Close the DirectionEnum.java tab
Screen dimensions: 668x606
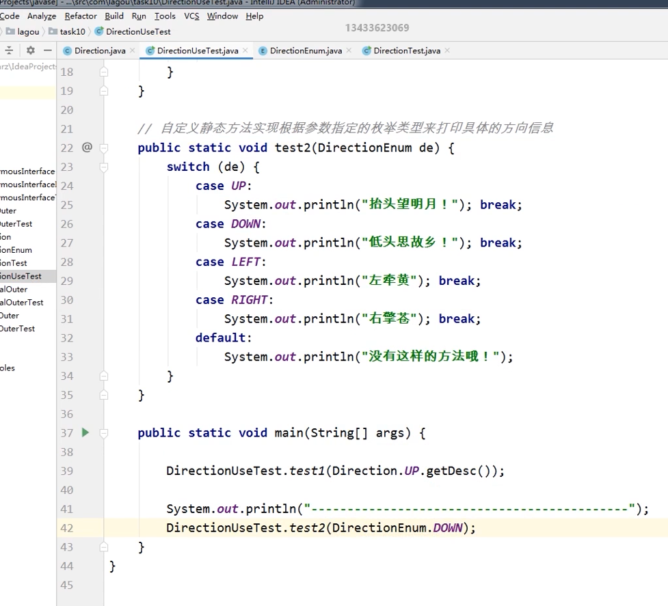(x=349, y=51)
